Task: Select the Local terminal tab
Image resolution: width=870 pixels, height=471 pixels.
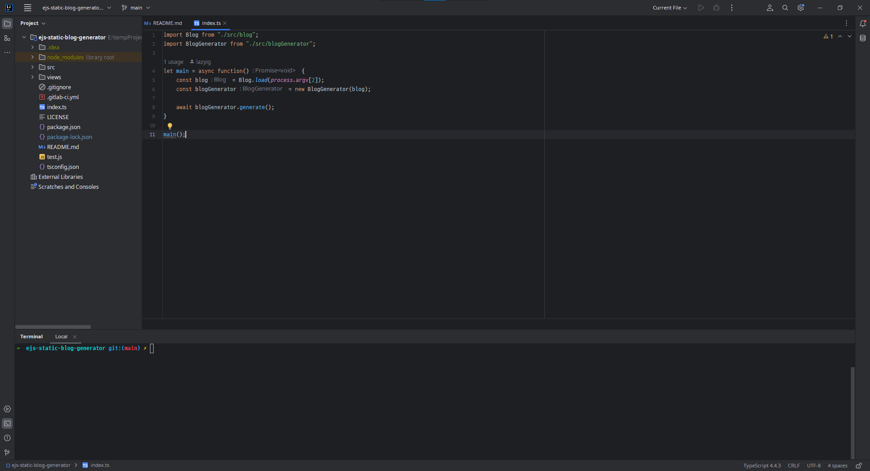Action: point(61,336)
